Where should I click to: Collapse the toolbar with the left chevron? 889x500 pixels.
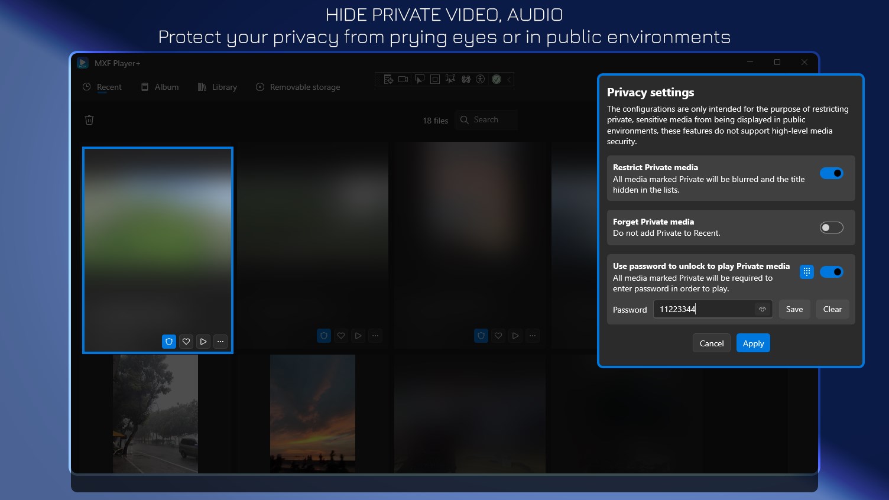(508, 79)
